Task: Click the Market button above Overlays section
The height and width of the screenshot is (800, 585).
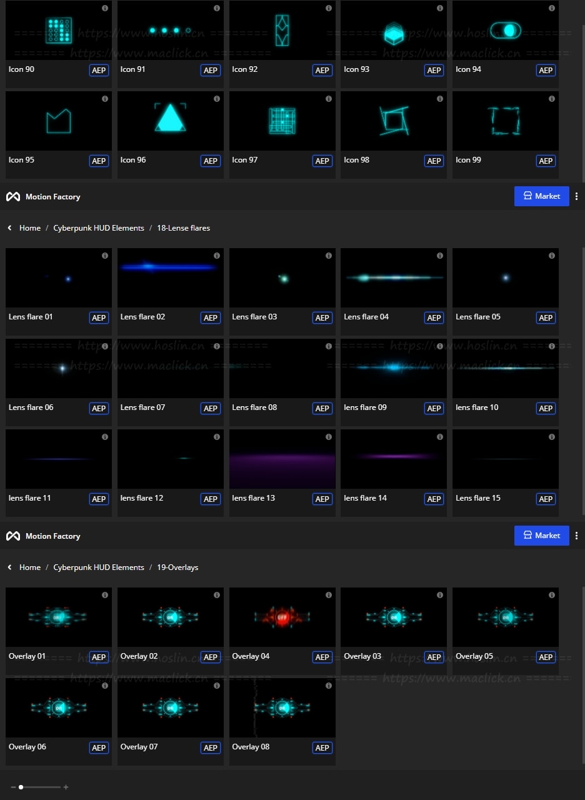Action: coord(541,536)
